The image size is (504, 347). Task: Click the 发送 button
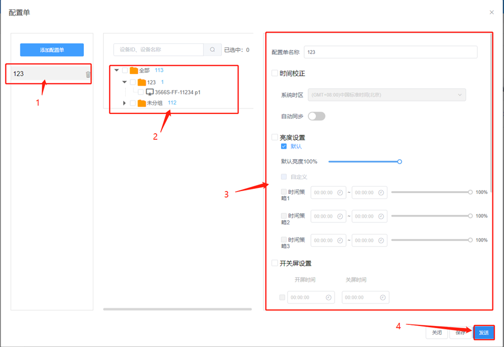pyautogui.click(x=484, y=333)
